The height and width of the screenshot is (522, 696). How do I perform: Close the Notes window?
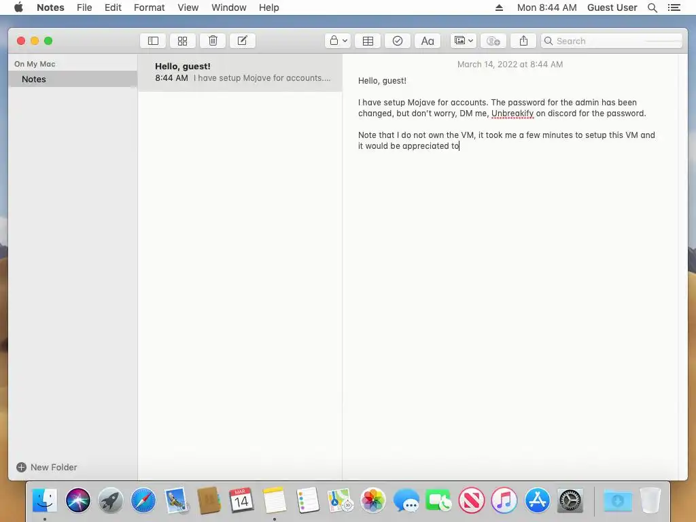point(21,41)
